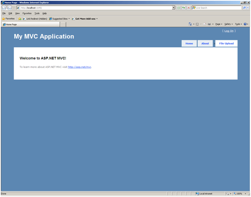Viewport: 251px width, 197px height.
Task: Click the Print icon in command bar
Action: pyautogui.click(x=209, y=24)
